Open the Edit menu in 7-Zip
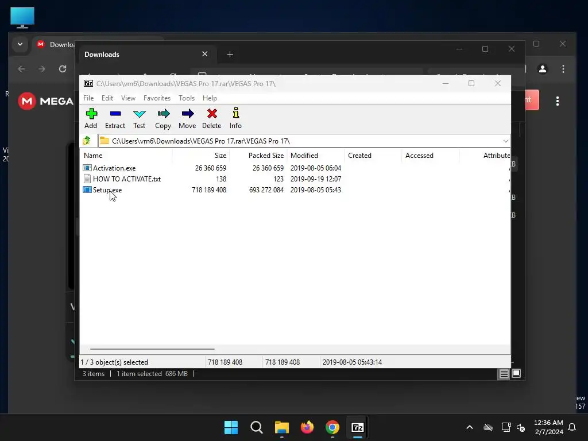 (x=107, y=98)
